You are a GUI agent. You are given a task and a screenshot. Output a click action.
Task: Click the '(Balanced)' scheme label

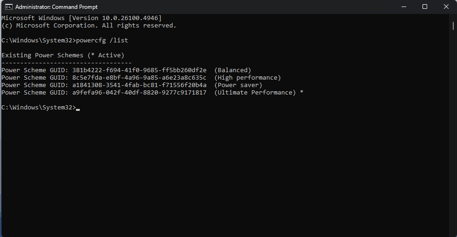[233, 70]
